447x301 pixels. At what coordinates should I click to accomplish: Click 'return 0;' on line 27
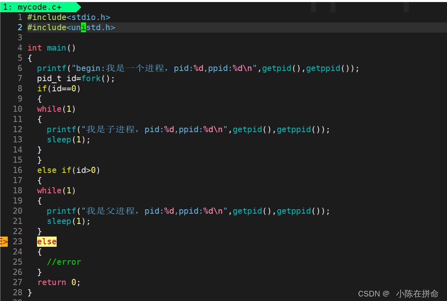(x=59, y=283)
